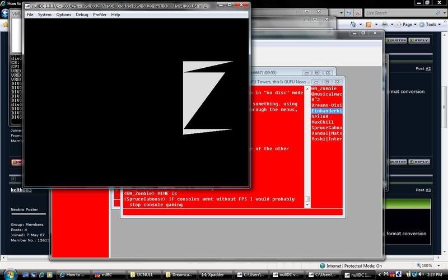Click the Quote button above Post #3
Image resolution: width=448 pixels, height=280 pixels.
398,162
